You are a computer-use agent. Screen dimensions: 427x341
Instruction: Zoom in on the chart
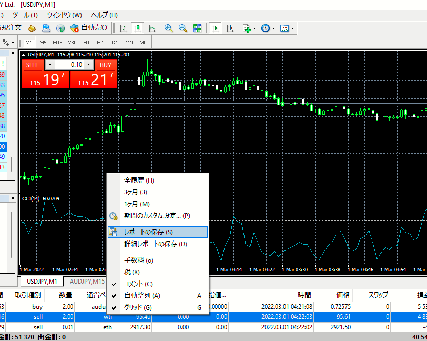(168, 28)
